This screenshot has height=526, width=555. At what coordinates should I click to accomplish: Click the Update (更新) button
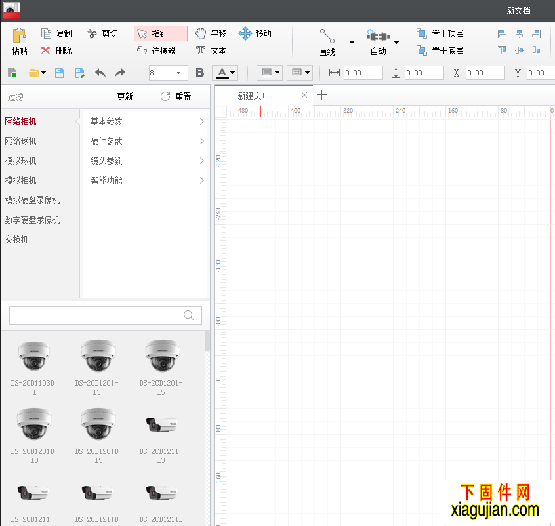pos(125,96)
